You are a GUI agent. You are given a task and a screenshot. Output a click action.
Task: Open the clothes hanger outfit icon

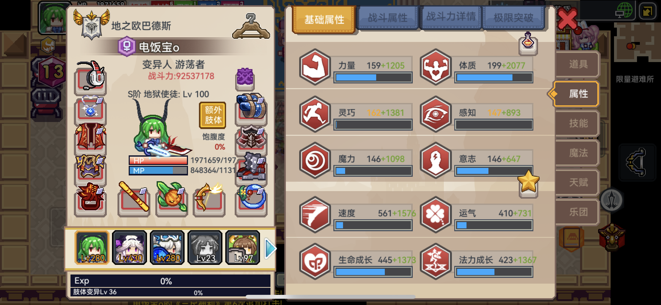pyautogui.click(x=251, y=27)
